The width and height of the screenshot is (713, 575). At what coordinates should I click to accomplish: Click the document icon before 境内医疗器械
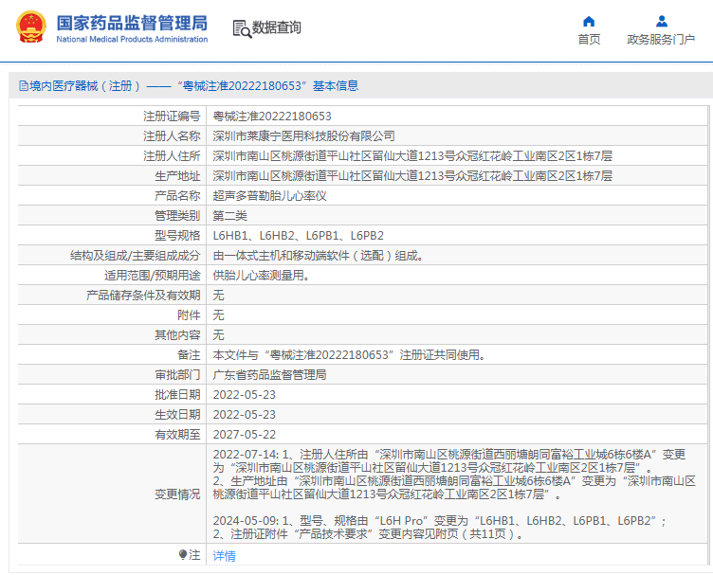pyautogui.click(x=23, y=85)
